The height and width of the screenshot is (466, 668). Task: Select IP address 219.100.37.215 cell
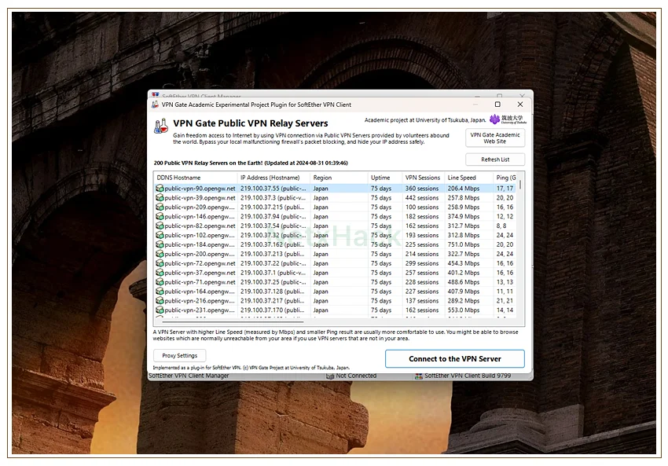273,207
